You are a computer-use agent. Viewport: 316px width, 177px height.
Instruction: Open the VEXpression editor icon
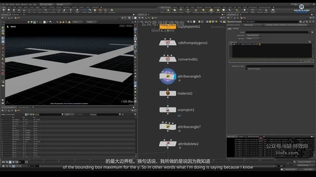click(310, 42)
